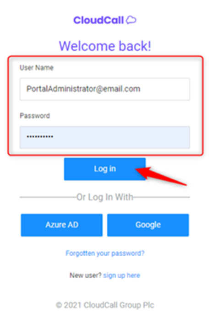
Task: Click the divider line right of Or Log In With
Action: pyautogui.click(x=162, y=197)
